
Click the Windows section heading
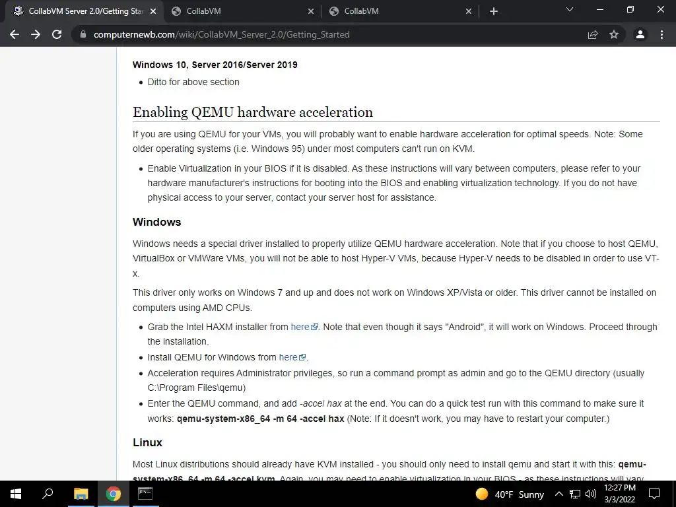156,222
